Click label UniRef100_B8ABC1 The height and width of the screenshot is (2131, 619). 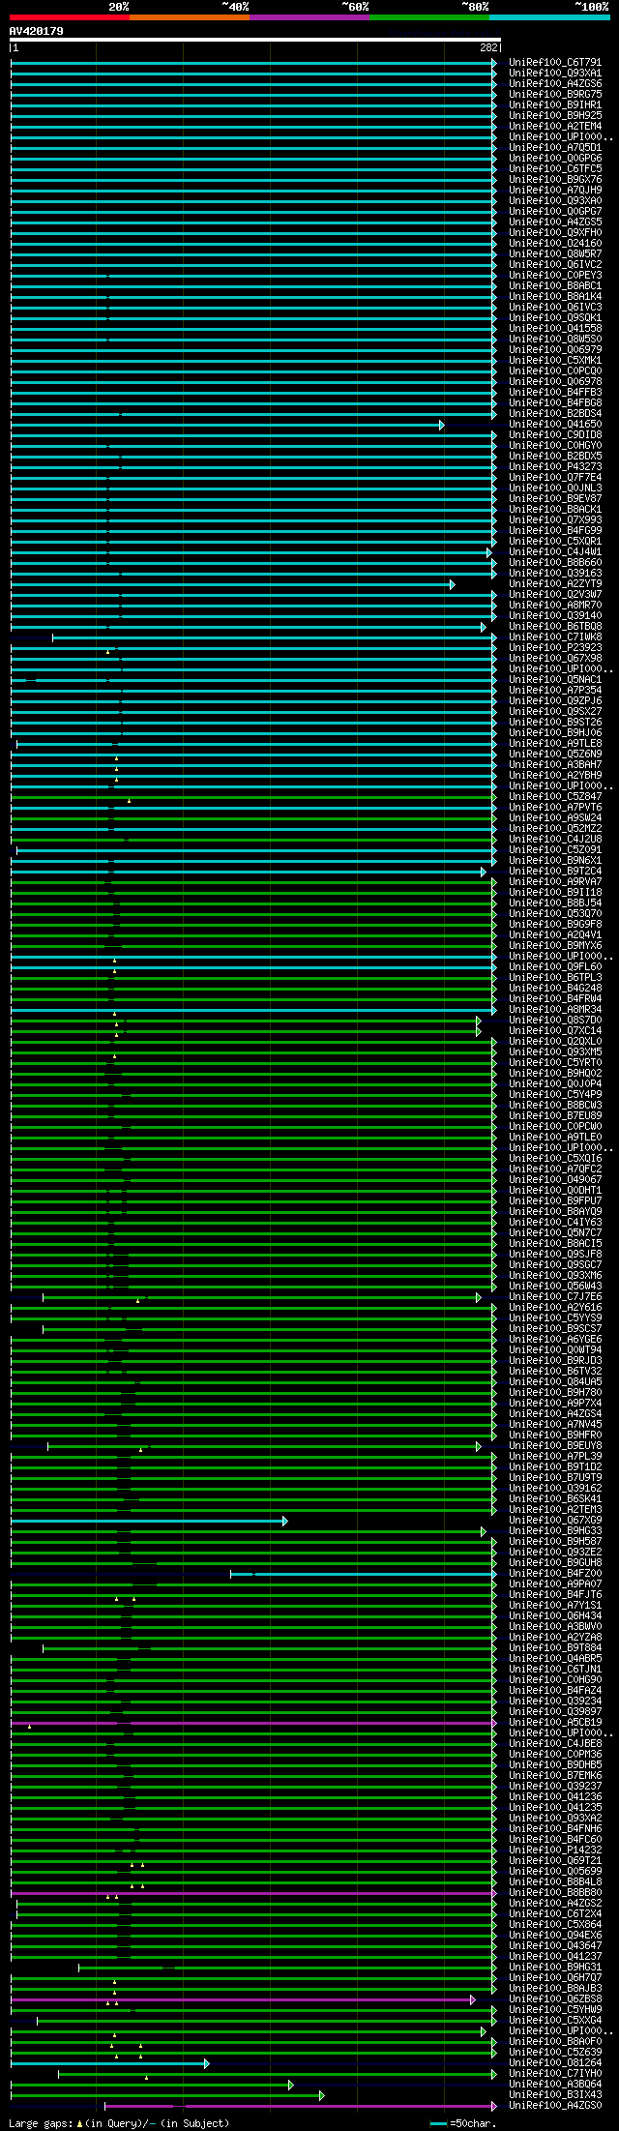tap(555, 286)
